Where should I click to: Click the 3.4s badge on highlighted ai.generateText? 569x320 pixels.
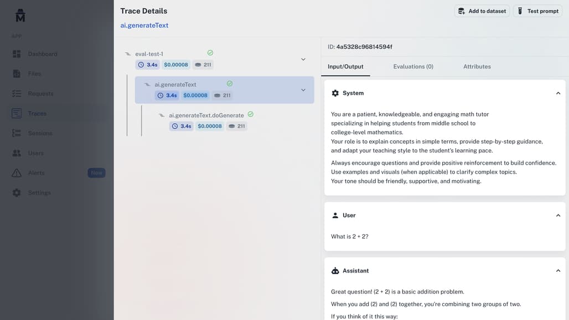pos(167,95)
